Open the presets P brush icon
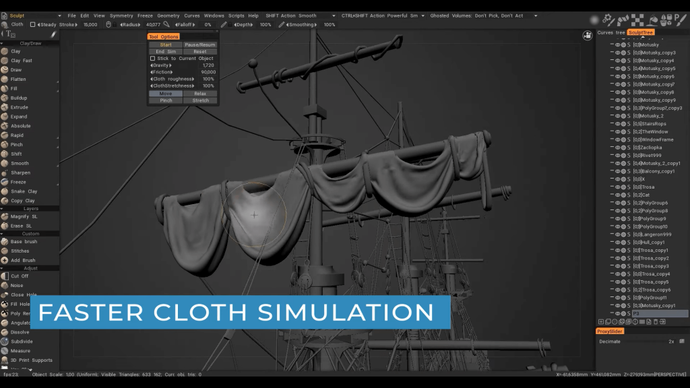 pos(681,20)
